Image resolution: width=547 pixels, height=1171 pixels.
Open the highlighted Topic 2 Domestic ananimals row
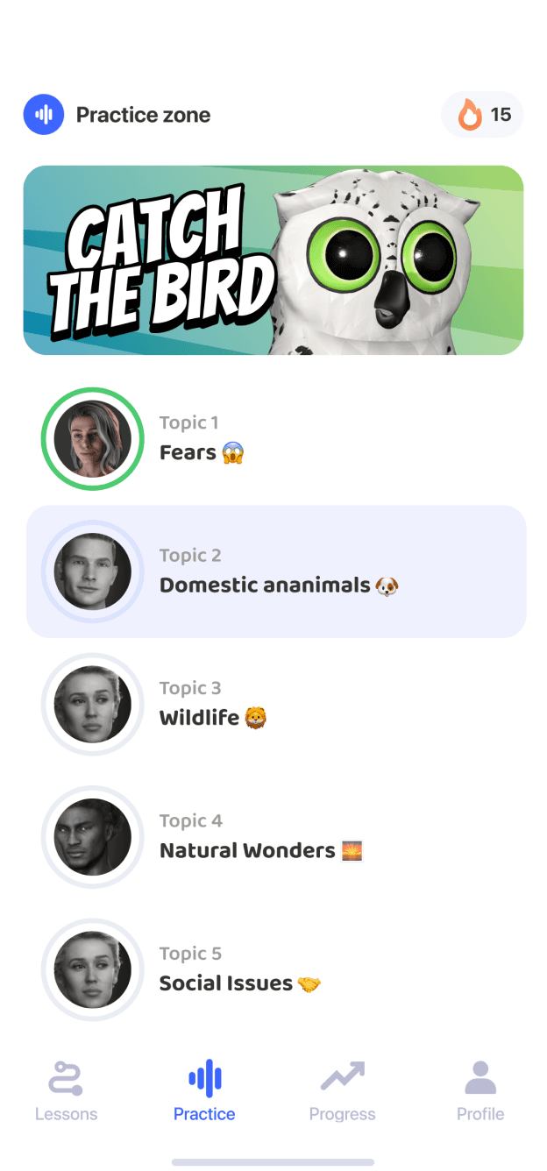click(276, 571)
